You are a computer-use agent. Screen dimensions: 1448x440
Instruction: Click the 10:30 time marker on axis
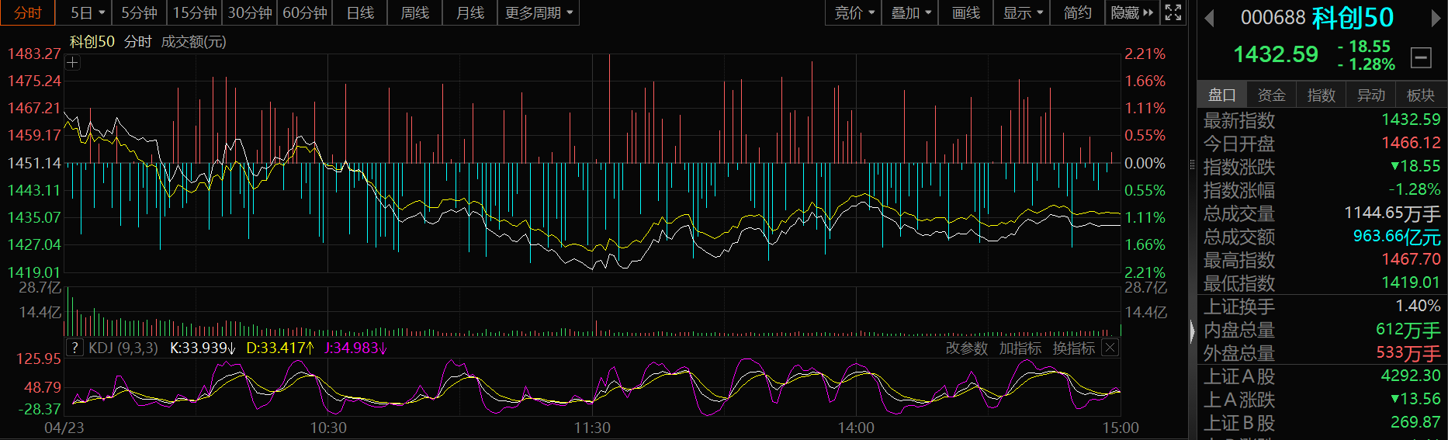click(328, 428)
